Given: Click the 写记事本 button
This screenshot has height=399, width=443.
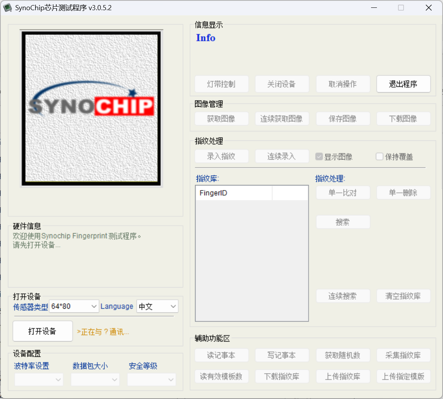Looking at the screenshot, I should click(x=282, y=355).
